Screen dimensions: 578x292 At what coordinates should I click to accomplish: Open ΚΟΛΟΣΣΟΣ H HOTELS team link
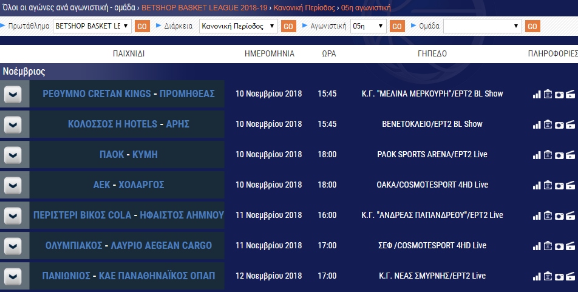112,124
